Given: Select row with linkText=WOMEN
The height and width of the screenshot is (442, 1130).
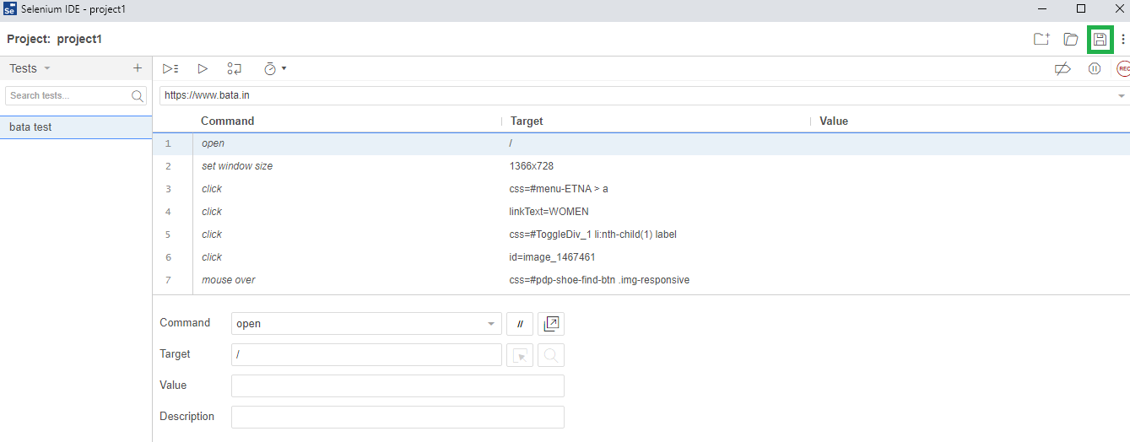Looking at the screenshot, I should pyautogui.click(x=641, y=212).
